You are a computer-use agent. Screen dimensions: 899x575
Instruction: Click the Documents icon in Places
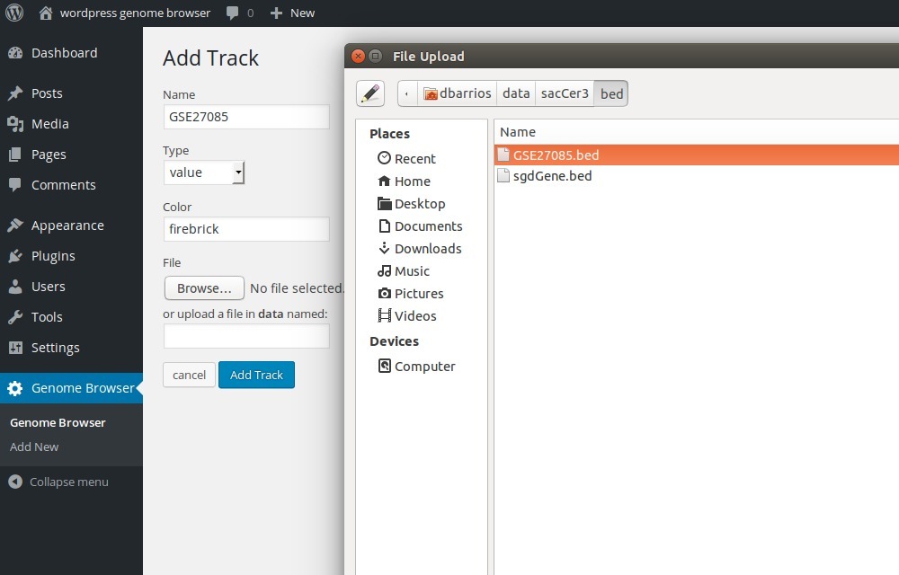(384, 226)
